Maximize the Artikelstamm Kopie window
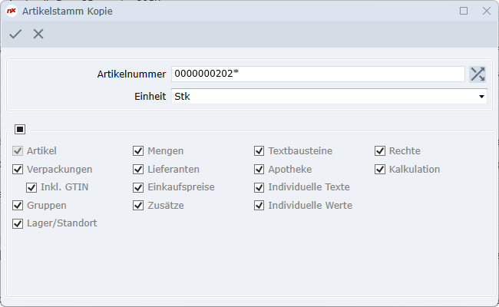The height and width of the screenshot is (307, 499). [464, 12]
